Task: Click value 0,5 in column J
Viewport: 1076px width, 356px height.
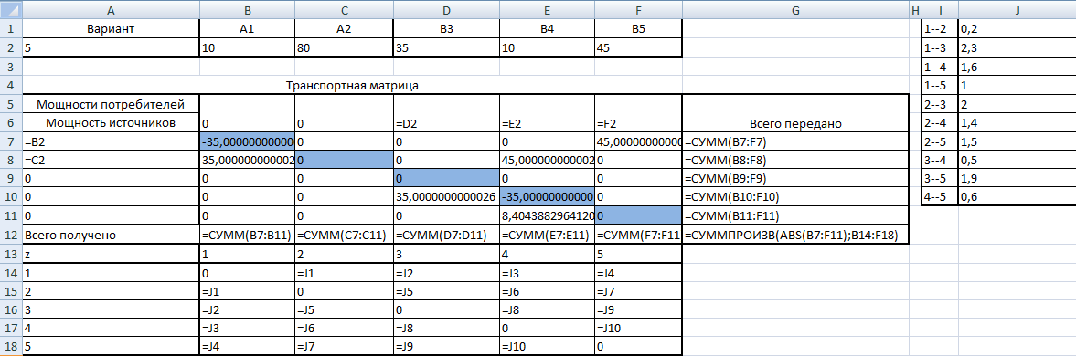Action: click(x=1017, y=161)
